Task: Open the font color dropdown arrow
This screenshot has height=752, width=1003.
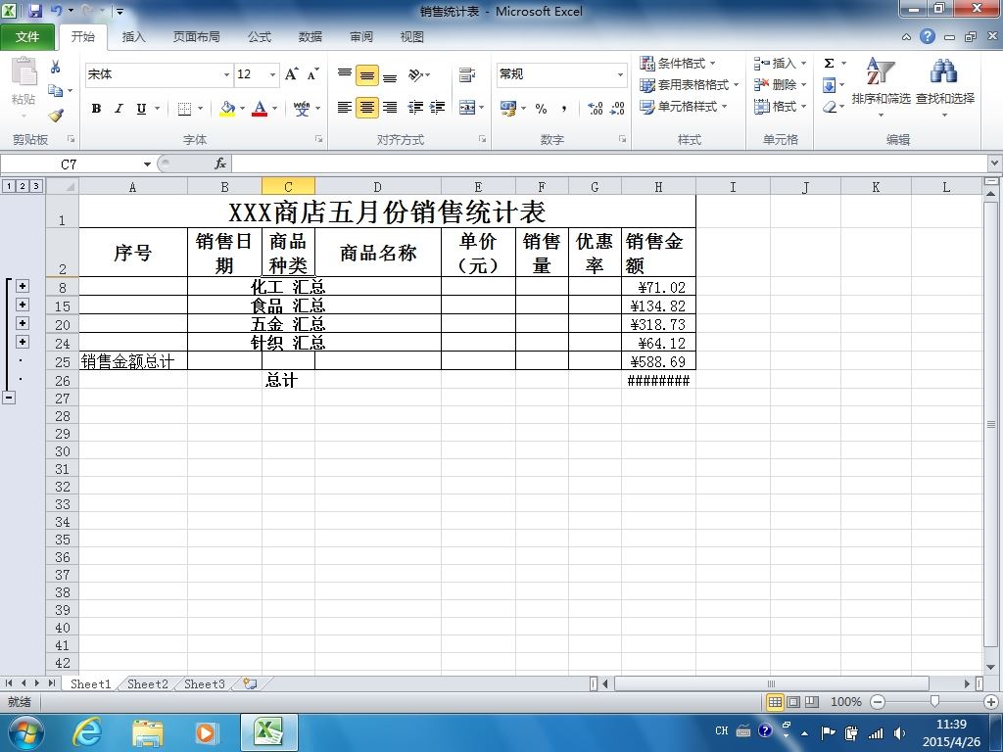Action: pyautogui.click(x=275, y=108)
